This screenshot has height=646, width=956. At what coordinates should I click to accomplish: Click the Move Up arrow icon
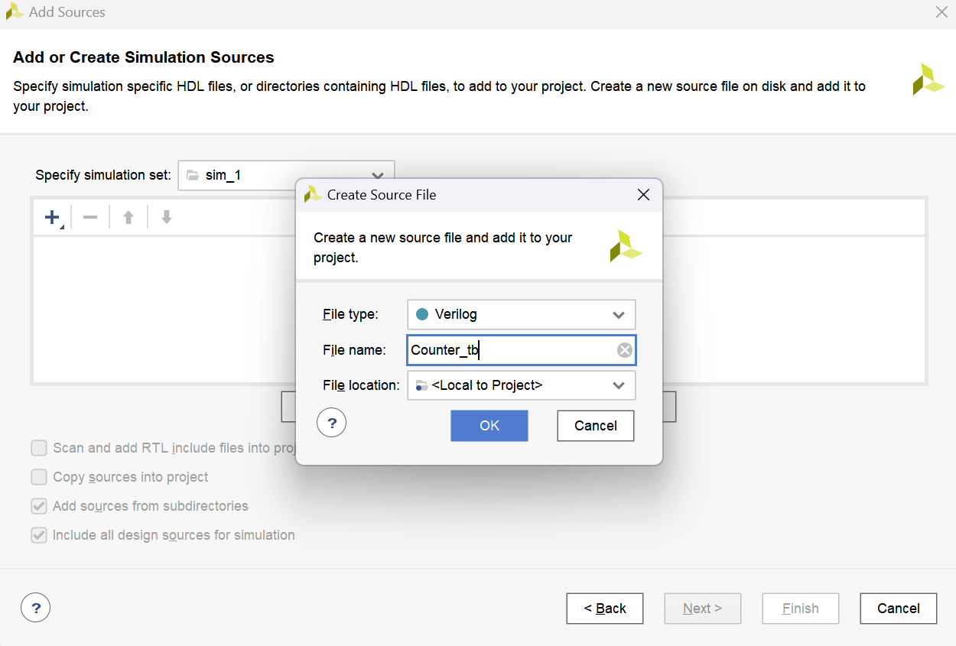coord(128,218)
